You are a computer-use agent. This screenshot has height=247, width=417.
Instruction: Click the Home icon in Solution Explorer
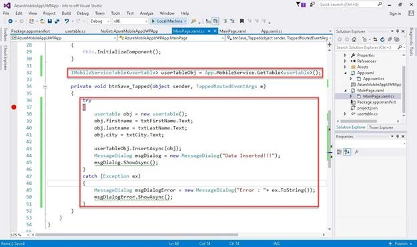click(x=354, y=39)
